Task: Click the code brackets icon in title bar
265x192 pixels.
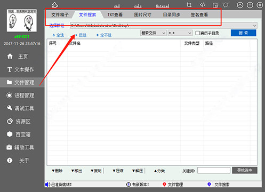Action: pyautogui.click(x=203, y=5)
